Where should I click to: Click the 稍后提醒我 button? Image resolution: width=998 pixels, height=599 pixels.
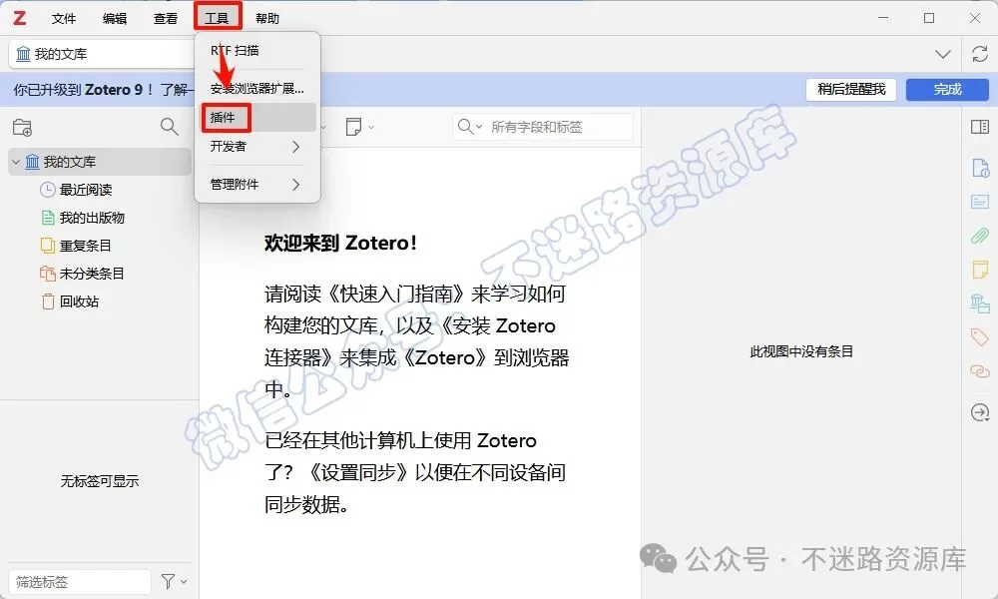click(851, 89)
